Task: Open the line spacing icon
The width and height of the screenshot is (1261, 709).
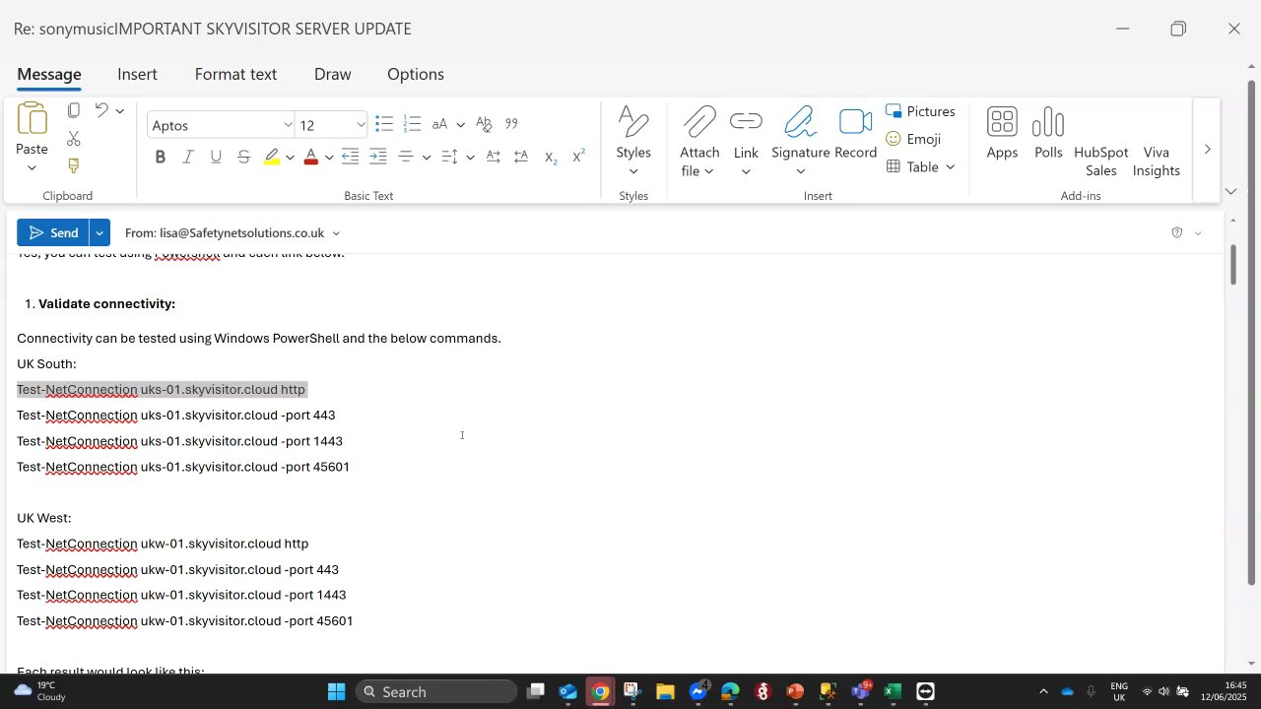Action: [x=449, y=157]
